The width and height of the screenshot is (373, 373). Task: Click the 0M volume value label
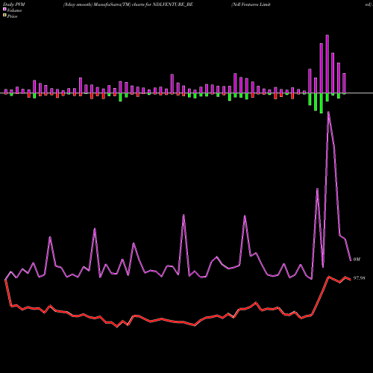point(357,260)
